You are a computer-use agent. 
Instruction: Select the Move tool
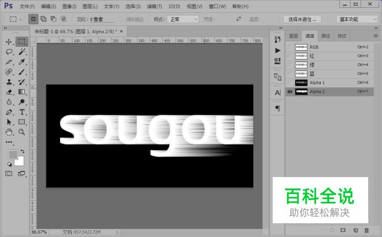tap(9, 42)
